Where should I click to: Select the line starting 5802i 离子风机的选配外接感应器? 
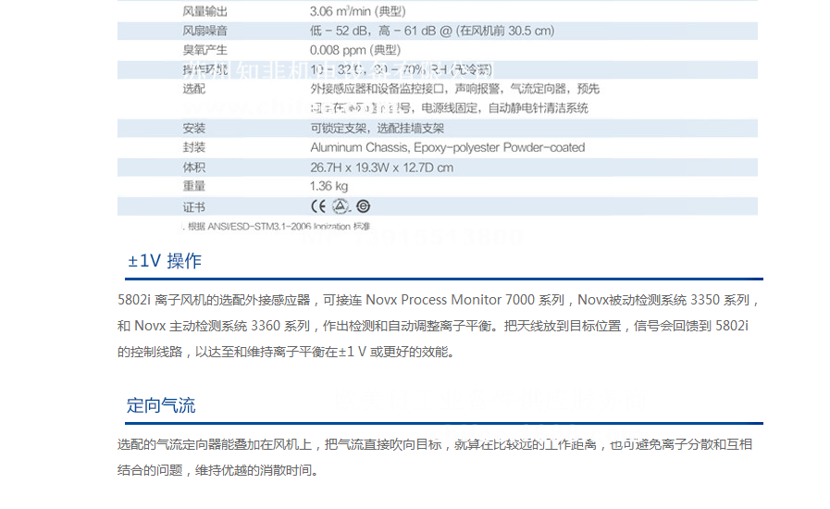pos(440,300)
